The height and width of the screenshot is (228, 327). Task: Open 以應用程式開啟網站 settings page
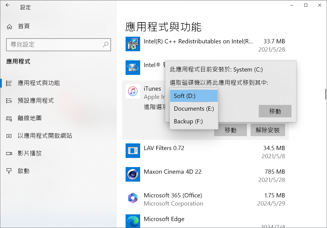tap(45, 136)
